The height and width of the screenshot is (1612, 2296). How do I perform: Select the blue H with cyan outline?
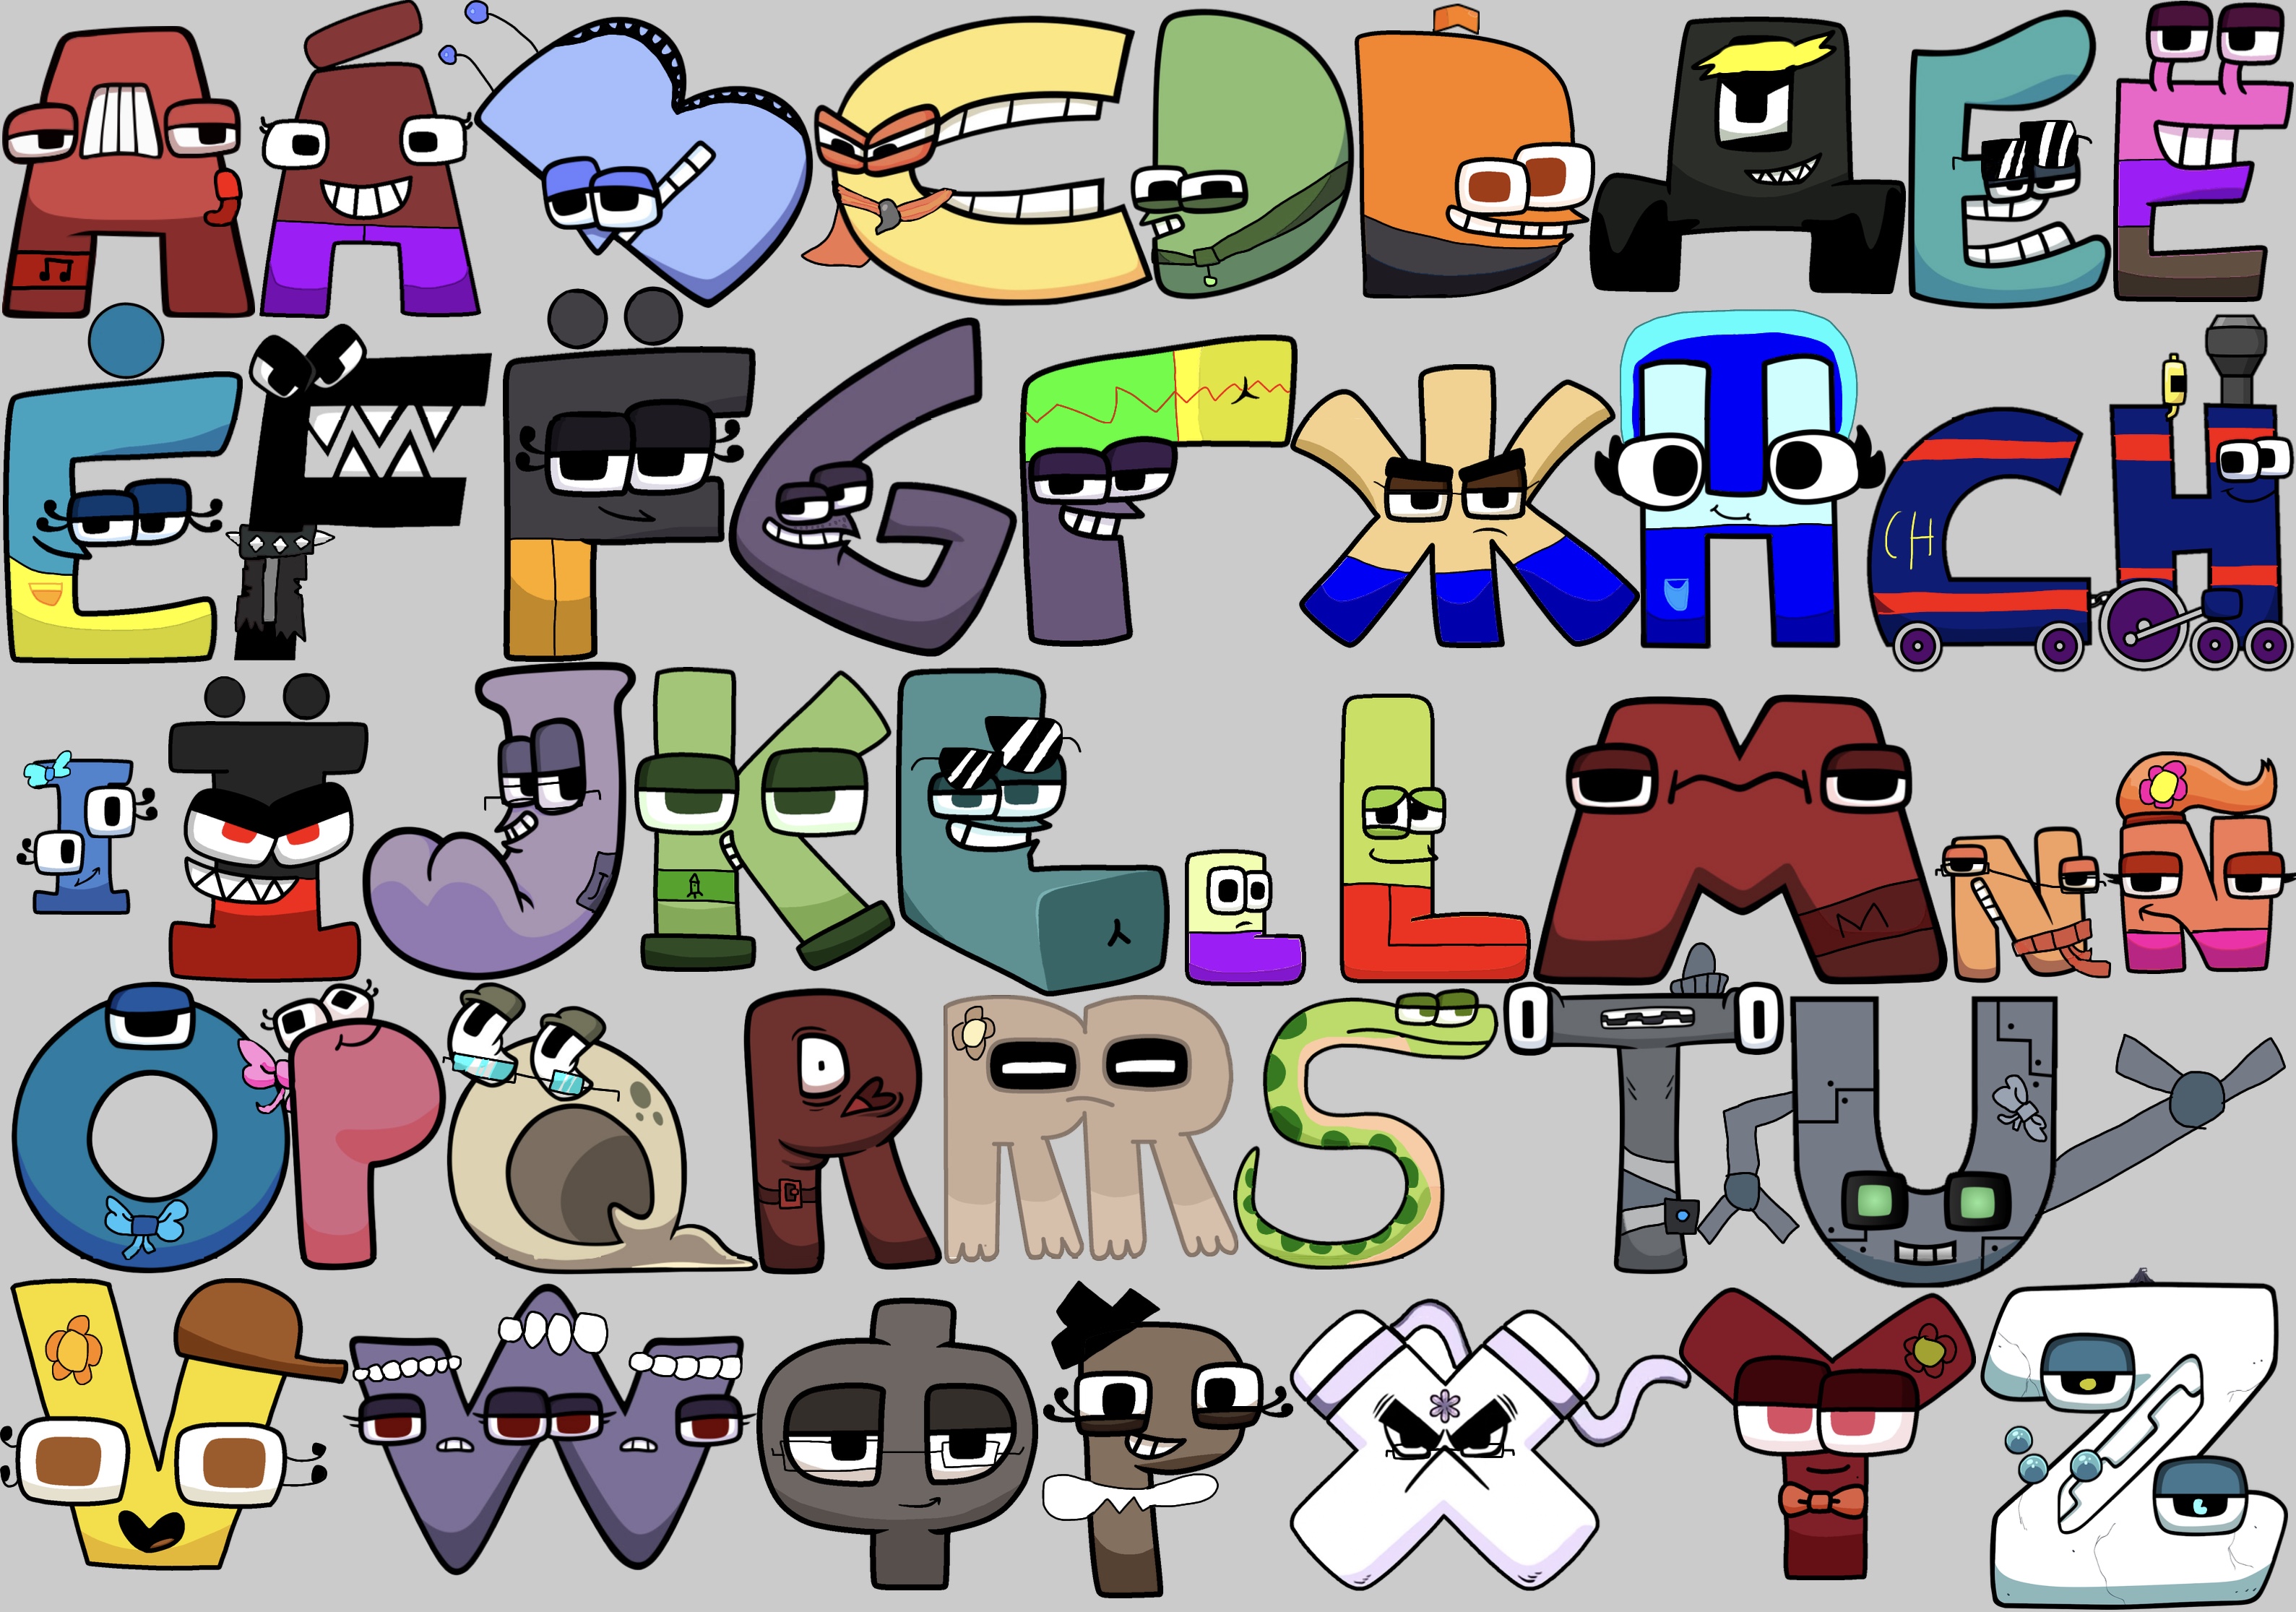click(x=1740, y=480)
